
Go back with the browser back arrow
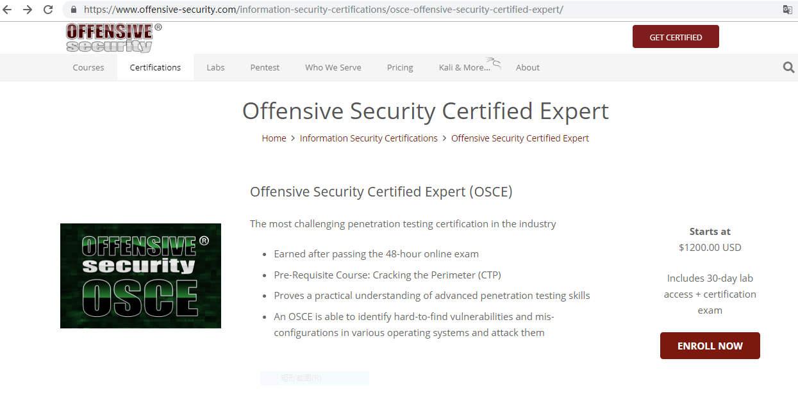[8, 10]
